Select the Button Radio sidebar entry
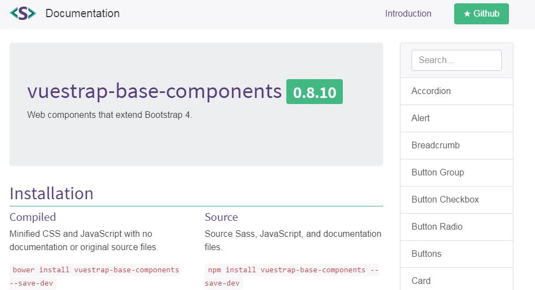Image resolution: width=535 pixels, height=290 pixels. 436,227
